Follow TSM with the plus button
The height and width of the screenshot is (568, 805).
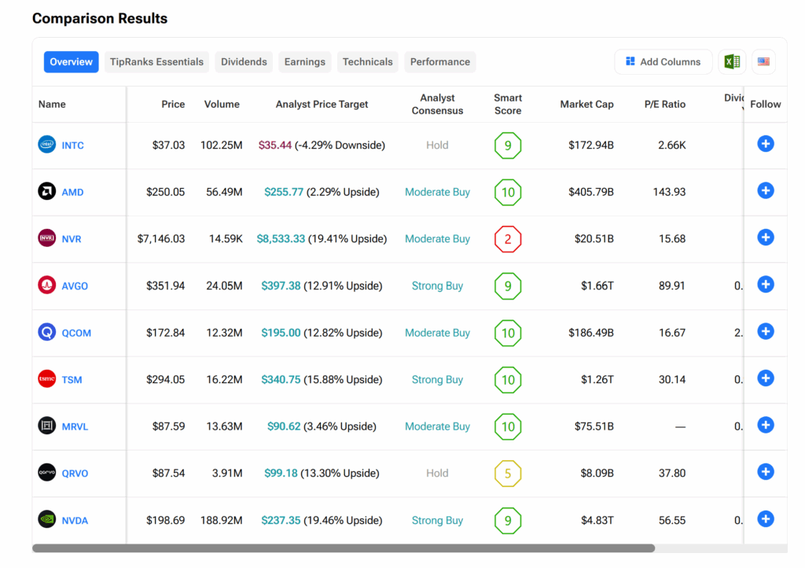pyautogui.click(x=766, y=378)
